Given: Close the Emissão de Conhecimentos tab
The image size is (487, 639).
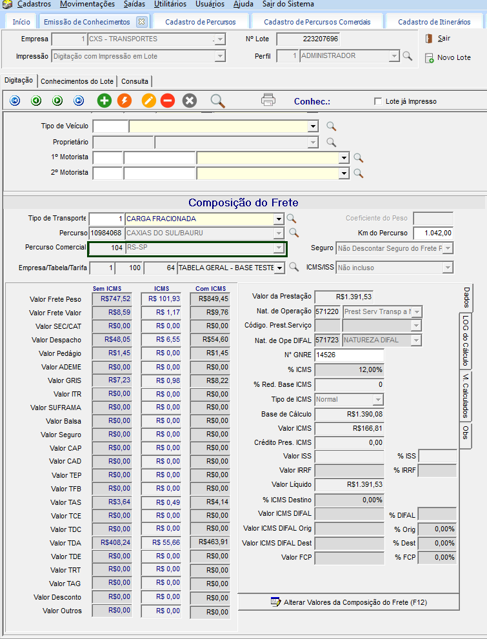Looking at the screenshot, I should point(142,21).
